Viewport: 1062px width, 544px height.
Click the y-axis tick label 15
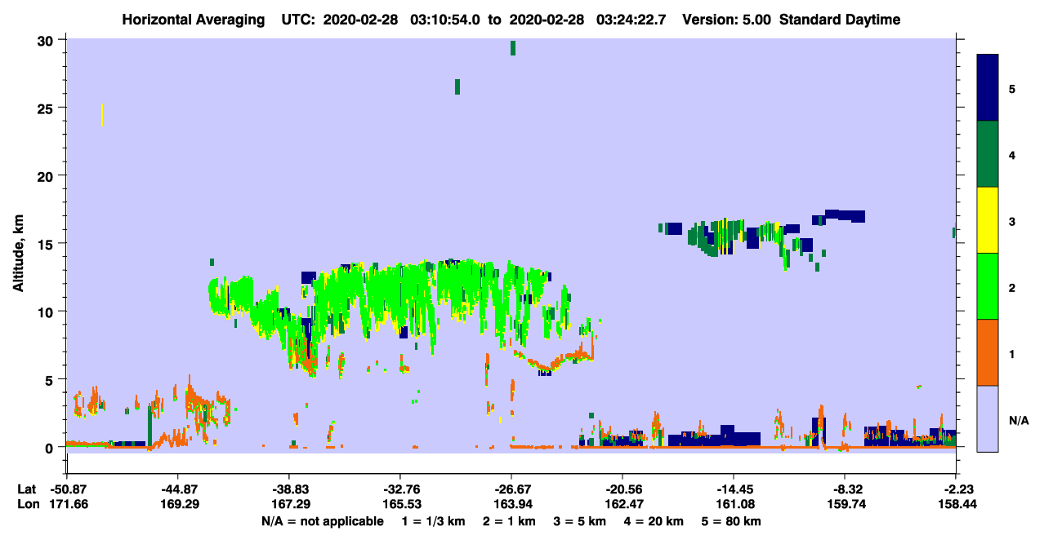click(x=47, y=244)
